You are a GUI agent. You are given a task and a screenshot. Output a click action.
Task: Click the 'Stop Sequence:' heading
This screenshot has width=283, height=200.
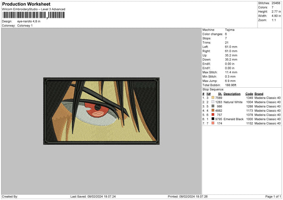pyautogui.click(x=213, y=90)
